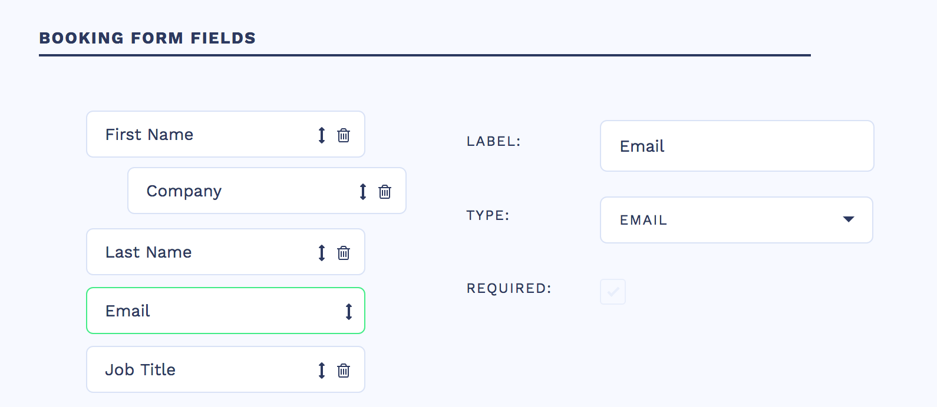Delete the Last Name field
Viewport: 937px width, 407px height.
pos(344,253)
